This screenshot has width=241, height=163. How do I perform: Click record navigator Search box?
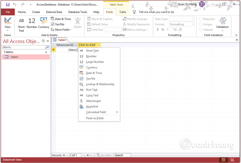(123, 155)
